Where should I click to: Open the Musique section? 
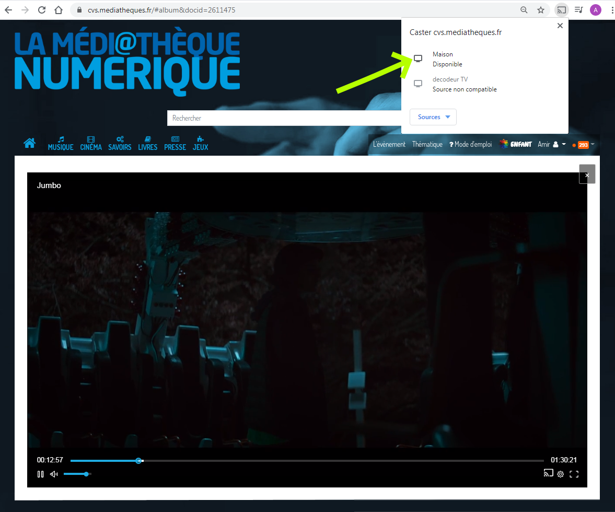(x=61, y=144)
